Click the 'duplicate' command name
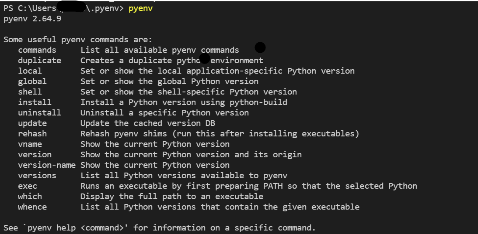Image resolution: width=478 pixels, height=234 pixels. click(x=39, y=61)
